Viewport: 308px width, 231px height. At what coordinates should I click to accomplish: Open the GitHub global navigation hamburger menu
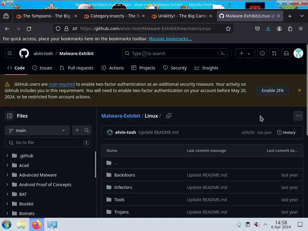tap(10, 54)
